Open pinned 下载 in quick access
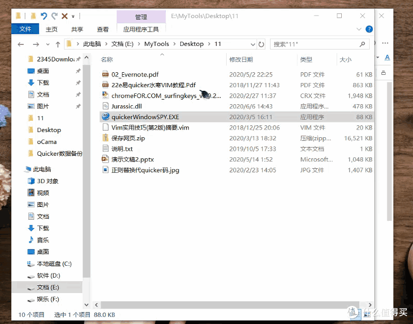Screen dimensions: 413x324 pos(43,83)
